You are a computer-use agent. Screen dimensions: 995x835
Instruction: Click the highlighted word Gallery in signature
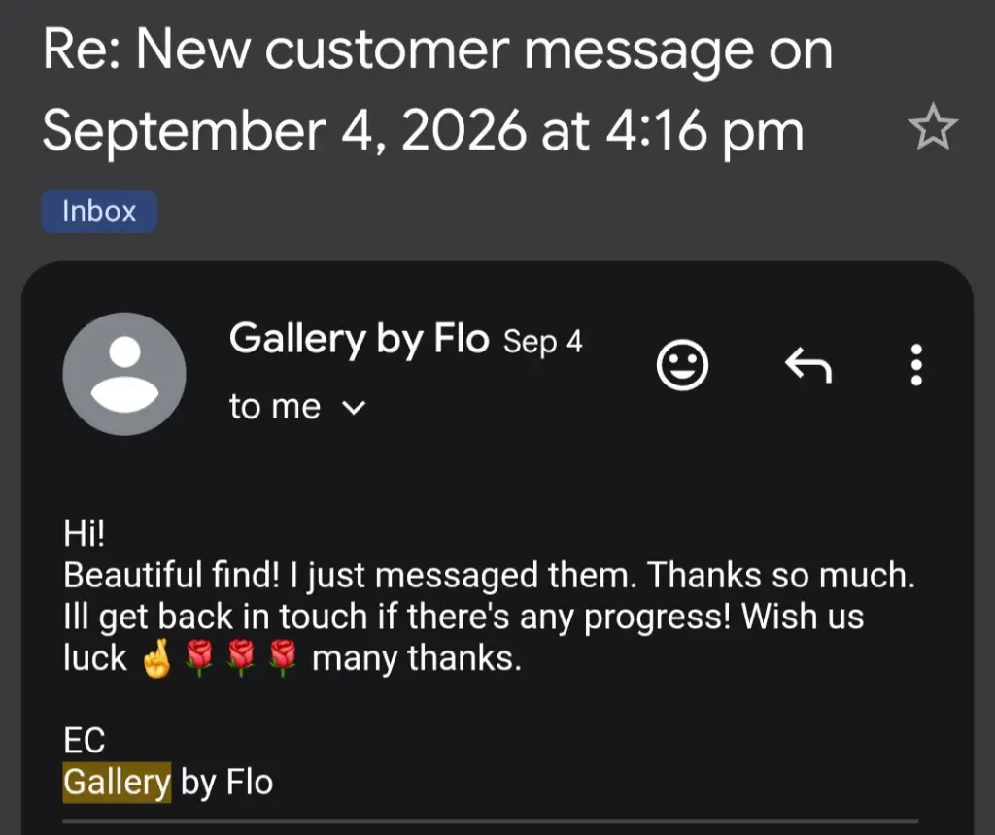(x=117, y=782)
